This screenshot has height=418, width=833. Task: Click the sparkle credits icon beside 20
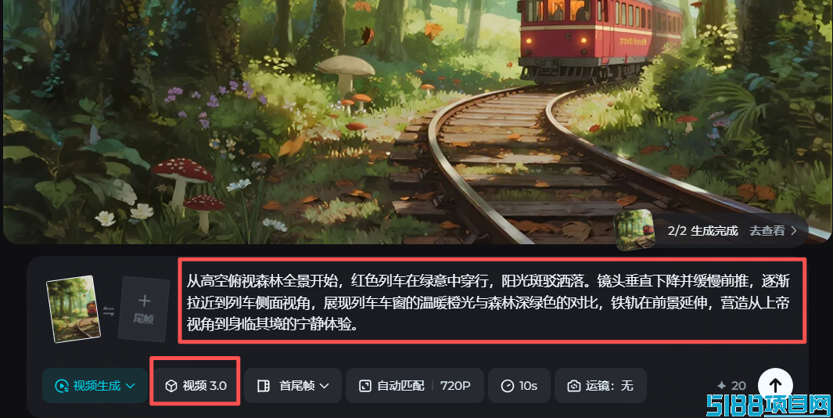pos(721,386)
